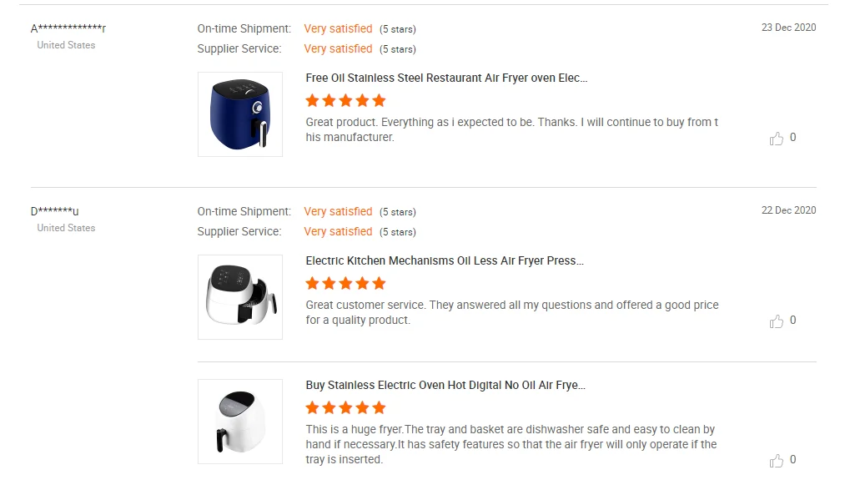The image size is (845, 480).
Task: Click the first Supplier Service 'Very satisfied' rating
Action: [x=338, y=48]
